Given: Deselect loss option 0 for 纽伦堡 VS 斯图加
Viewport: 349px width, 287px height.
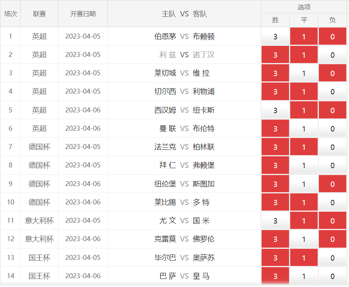Looking at the screenshot, I should 333,184.
